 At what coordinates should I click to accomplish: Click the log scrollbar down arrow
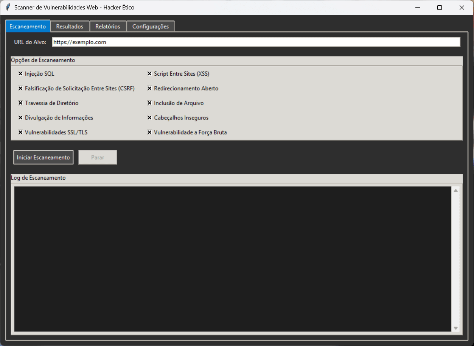click(x=456, y=328)
